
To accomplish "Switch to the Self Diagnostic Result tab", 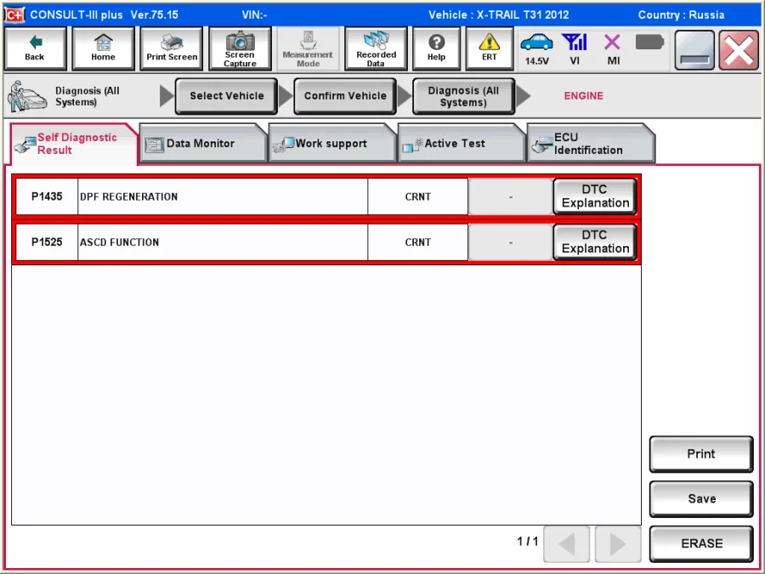I will coord(73,144).
